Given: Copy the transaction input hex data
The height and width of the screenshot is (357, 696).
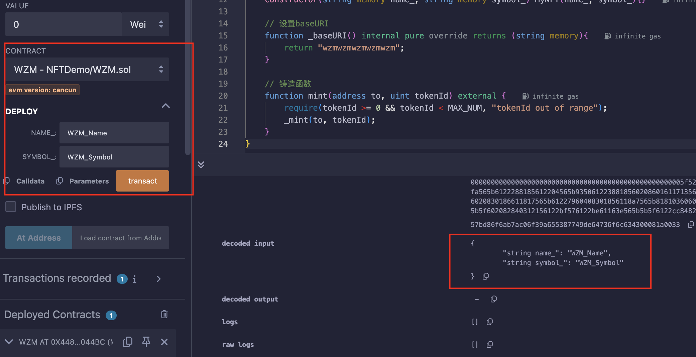Looking at the screenshot, I should [x=691, y=225].
